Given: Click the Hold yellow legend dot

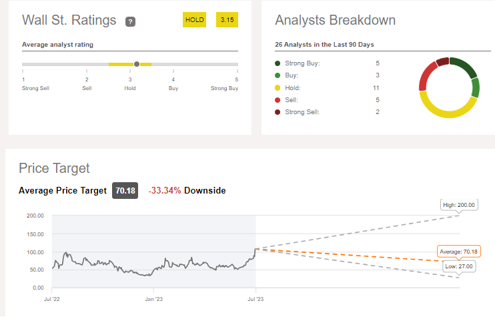Looking at the screenshot, I should [x=278, y=87].
